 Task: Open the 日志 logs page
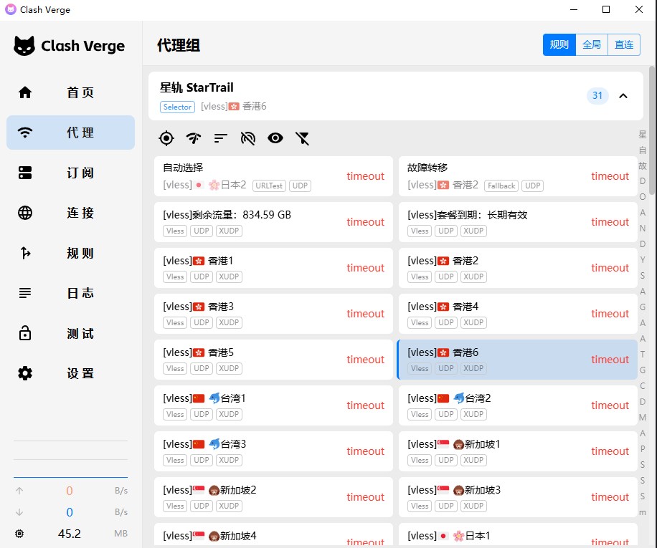[x=70, y=293]
